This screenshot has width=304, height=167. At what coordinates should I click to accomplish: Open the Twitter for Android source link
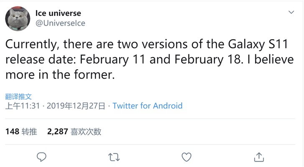point(147,106)
